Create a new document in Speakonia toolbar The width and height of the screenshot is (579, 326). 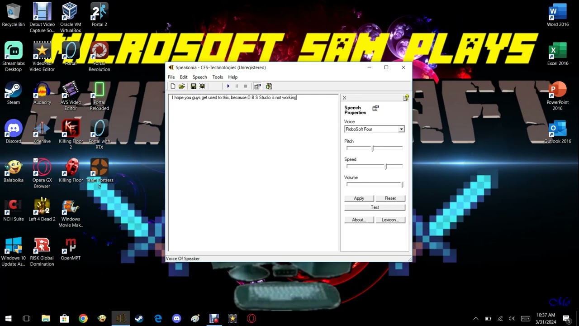(173, 86)
